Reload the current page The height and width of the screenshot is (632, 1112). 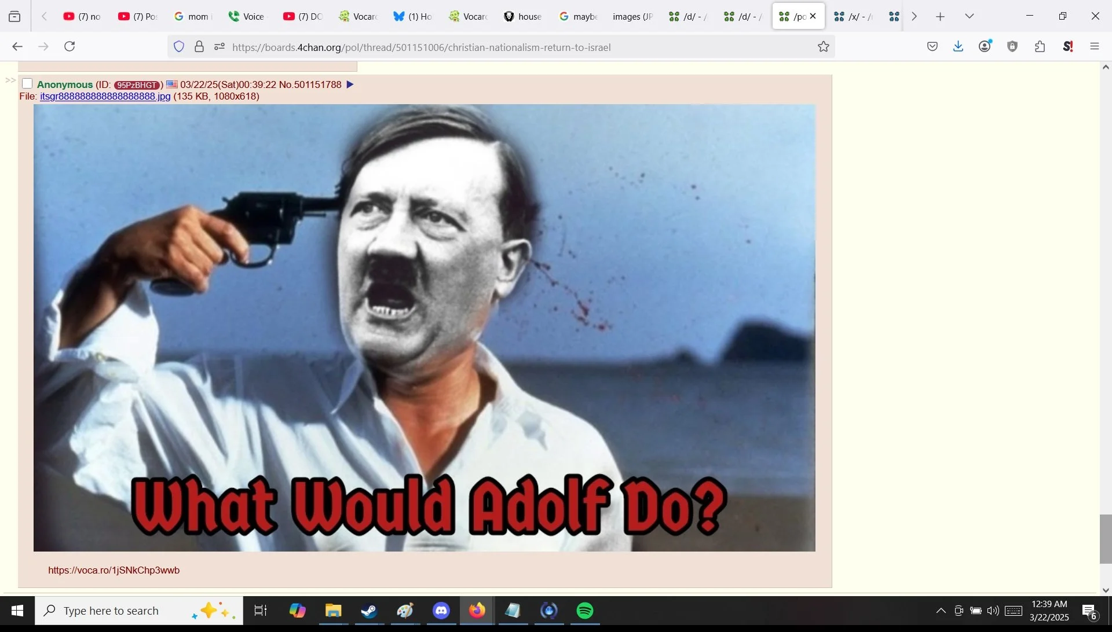coord(70,46)
